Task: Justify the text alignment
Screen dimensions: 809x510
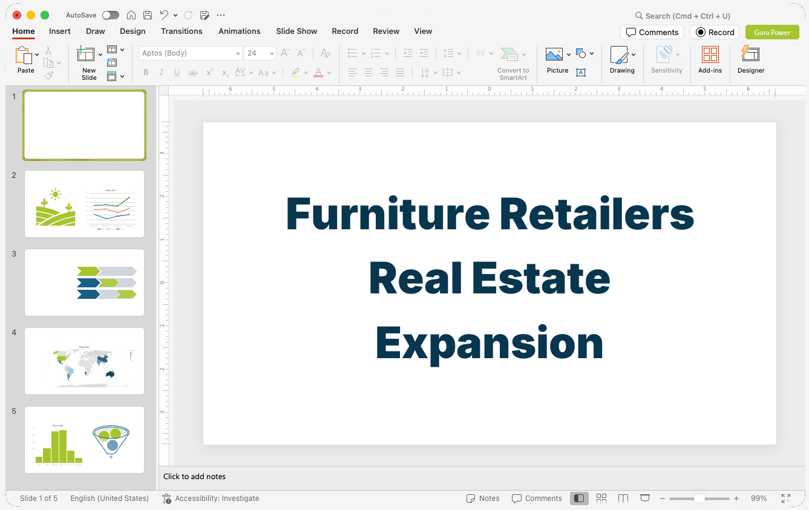Action: (x=400, y=73)
